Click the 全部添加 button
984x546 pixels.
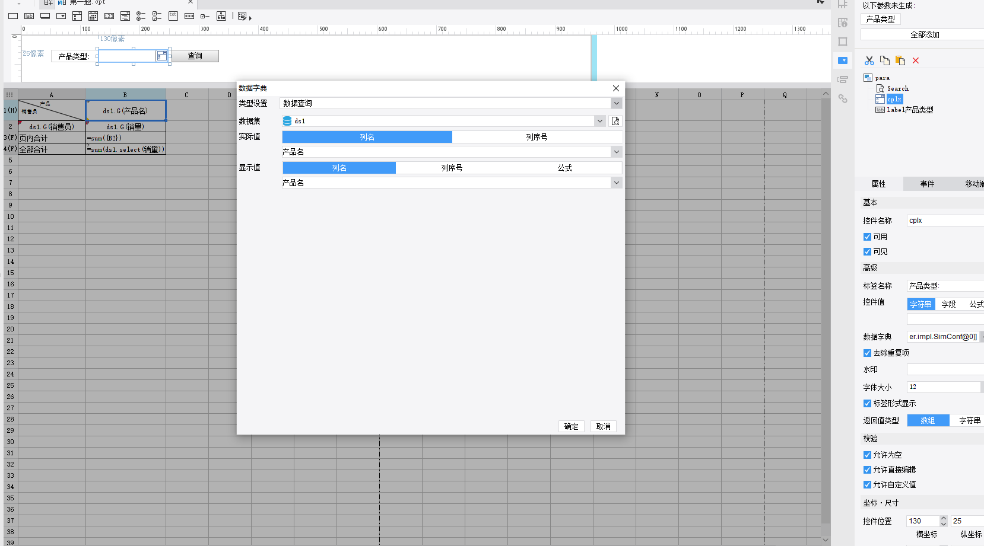[922, 34]
